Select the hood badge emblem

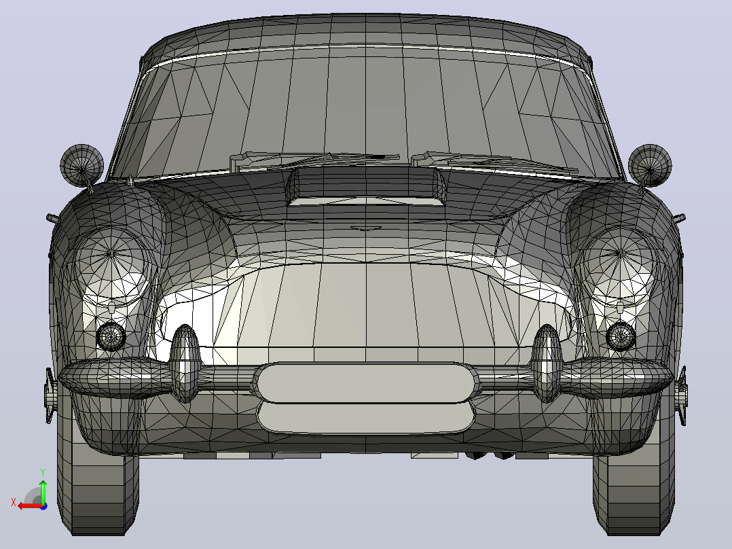pos(365,228)
